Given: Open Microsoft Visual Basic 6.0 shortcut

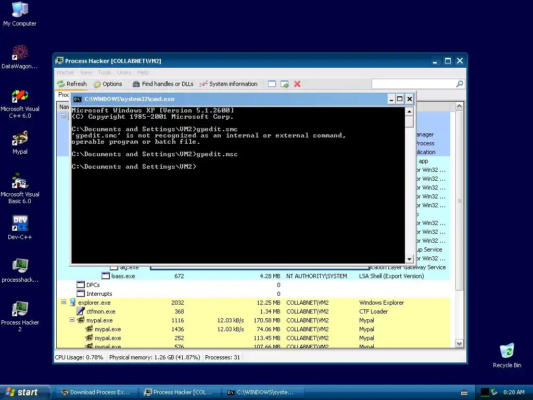Looking at the screenshot, I should coord(20,189).
